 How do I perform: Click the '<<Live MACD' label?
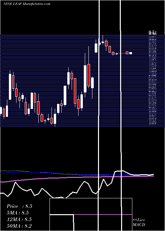(139, 222)
